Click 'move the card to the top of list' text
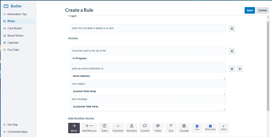The height and width of the screenshot is (137, 272). pos(89,51)
